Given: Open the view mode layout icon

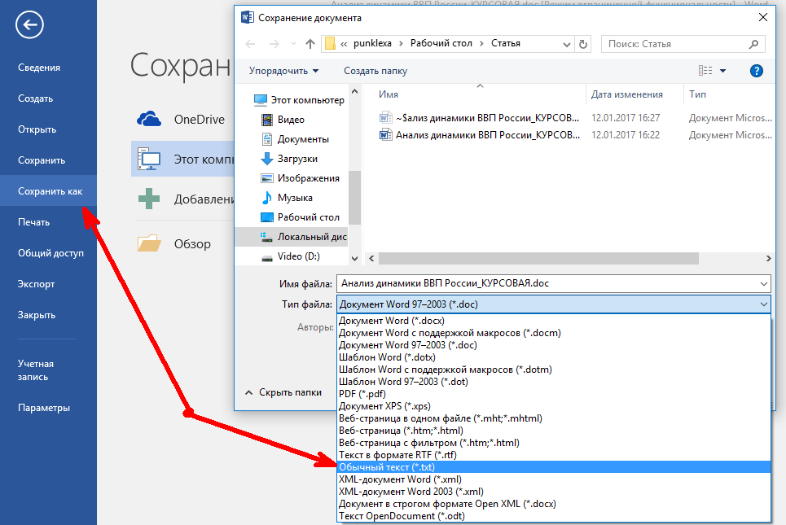Looking at the screenshot, I should click(x=706, y=71).
